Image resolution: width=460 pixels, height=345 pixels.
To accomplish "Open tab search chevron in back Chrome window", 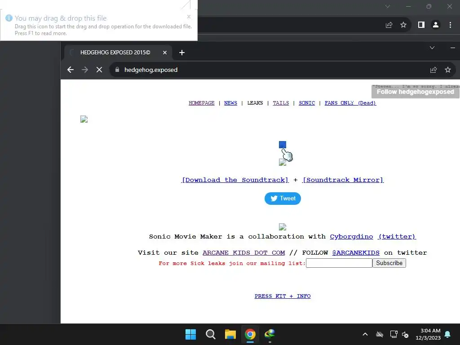I will [x=388, y=6].
